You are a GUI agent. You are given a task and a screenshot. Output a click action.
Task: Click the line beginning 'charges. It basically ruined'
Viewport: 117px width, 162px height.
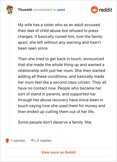(x=60, y=37)
